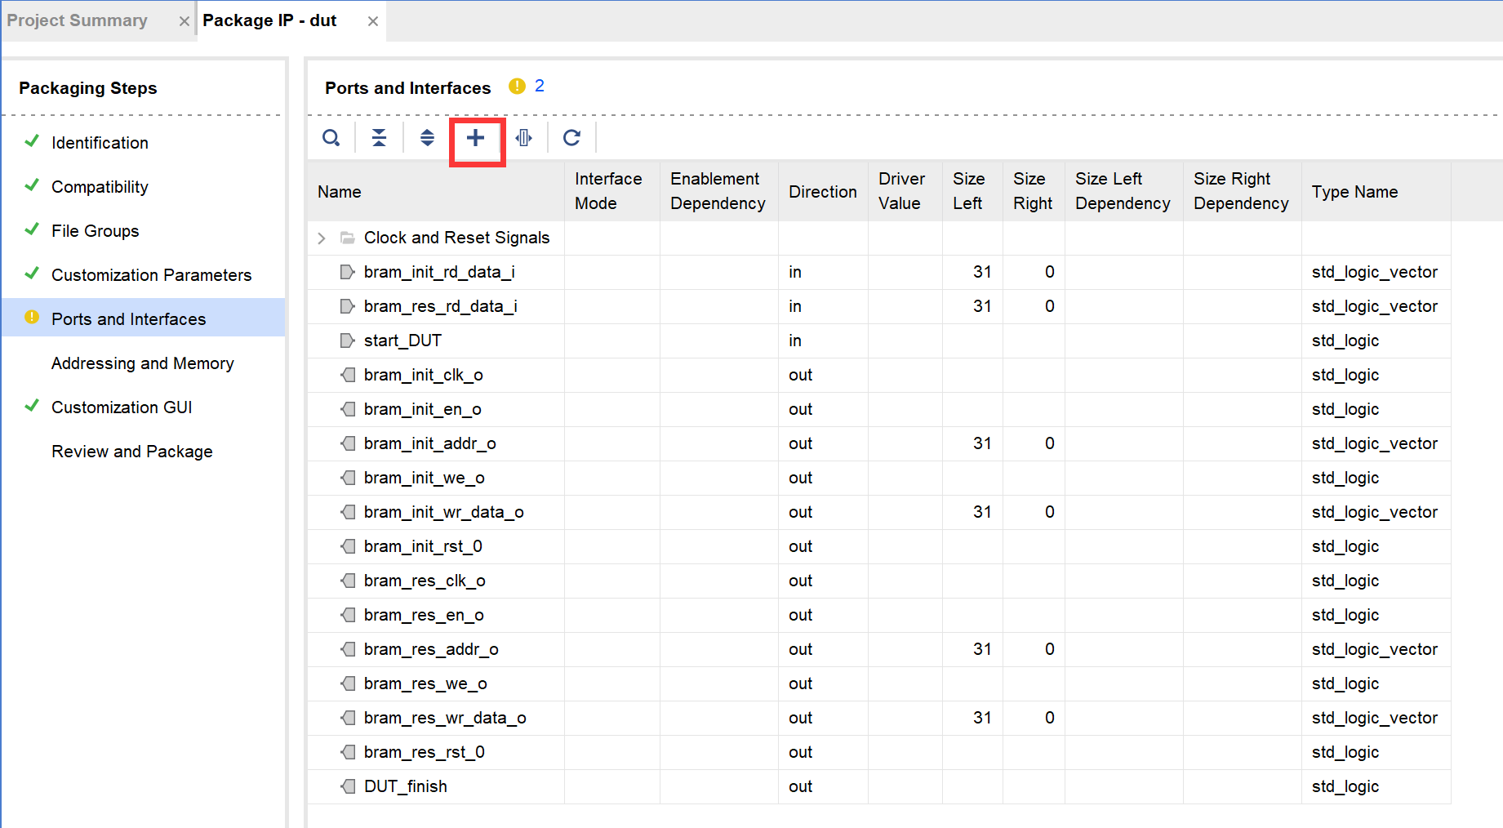Click the input port icon of start_DUT
Viewport: 1503px width, 828px height.
coord(348,341)
